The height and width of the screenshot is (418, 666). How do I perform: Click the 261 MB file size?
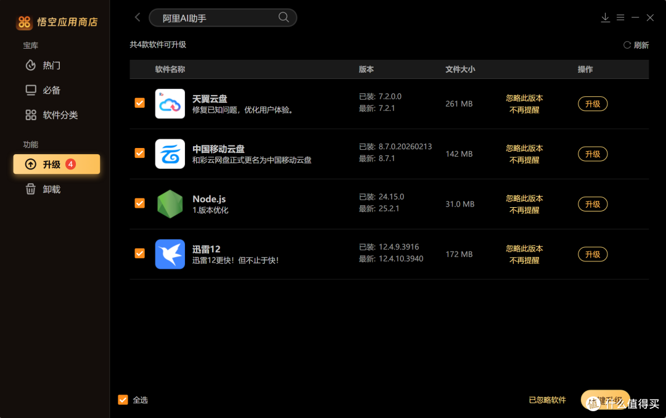[459, 104]
